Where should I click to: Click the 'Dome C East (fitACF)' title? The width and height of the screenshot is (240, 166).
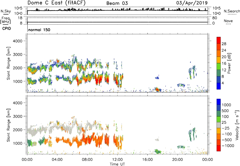click(56, 3)
